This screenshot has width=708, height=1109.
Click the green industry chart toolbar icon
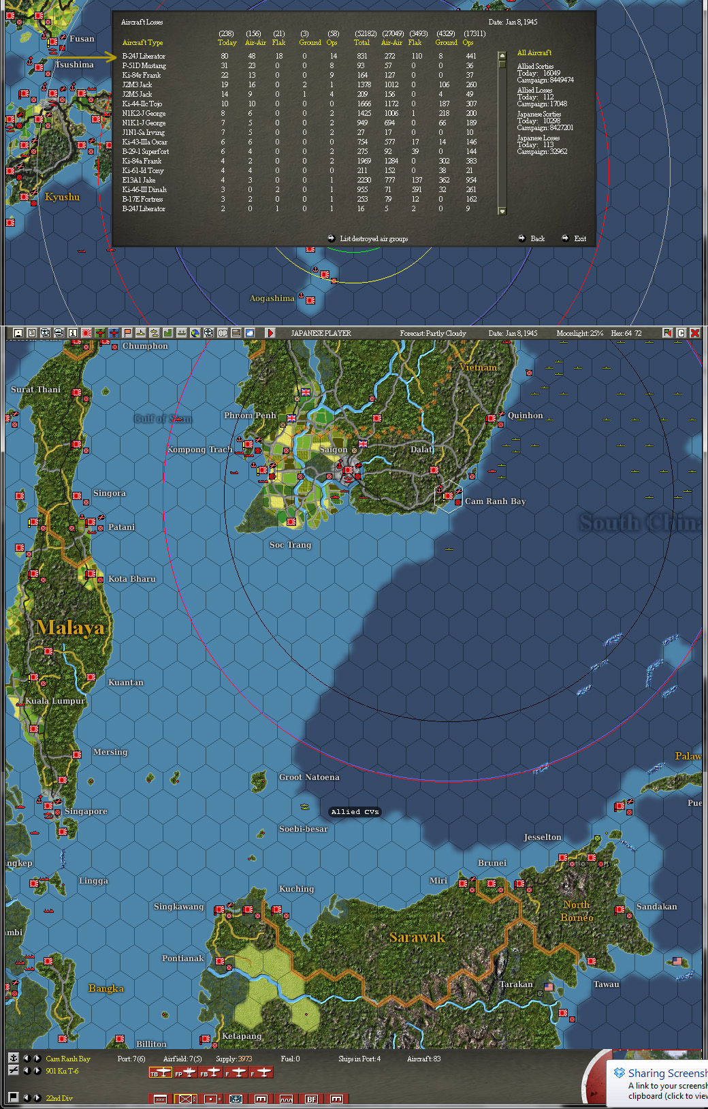pyautogui.click(x=167, y=333)
